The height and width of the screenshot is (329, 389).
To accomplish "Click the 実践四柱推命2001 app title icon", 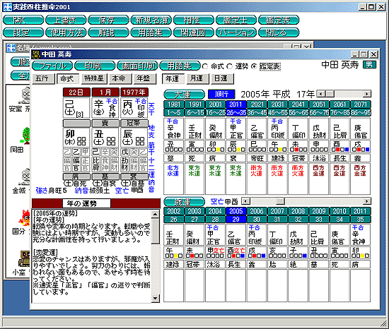I will 8,6.
